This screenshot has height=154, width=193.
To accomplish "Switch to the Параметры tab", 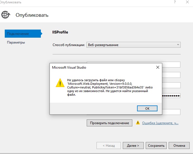I will (x=16, y=42).
